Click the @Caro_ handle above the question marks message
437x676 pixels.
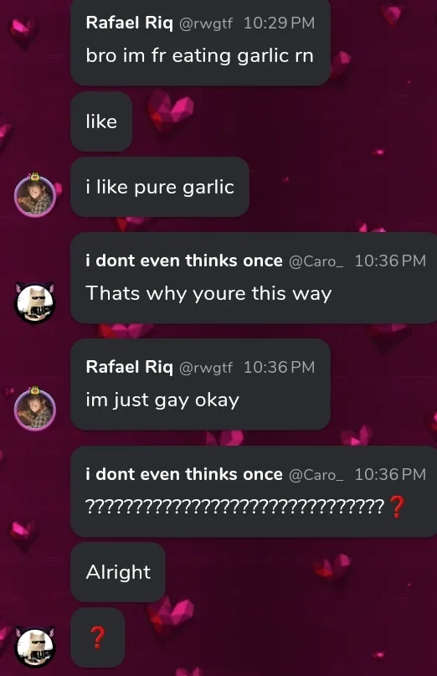[316, 475]
